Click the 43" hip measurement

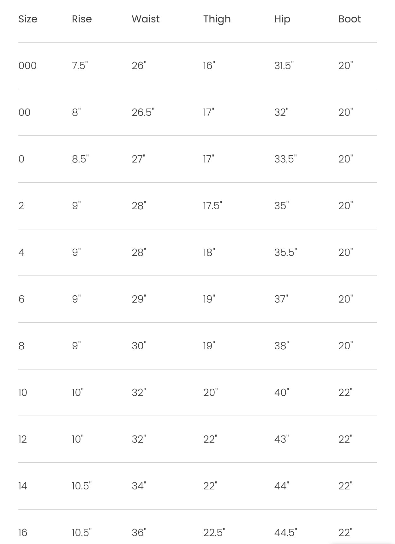coord(281,439)
